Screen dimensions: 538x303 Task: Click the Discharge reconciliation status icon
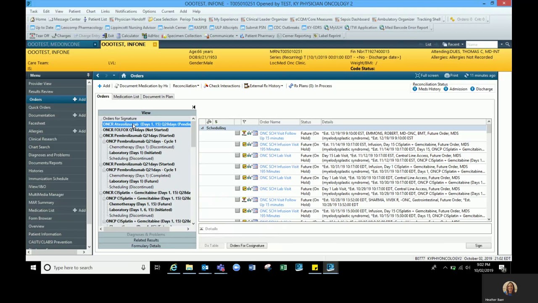[x=472, y=89]
